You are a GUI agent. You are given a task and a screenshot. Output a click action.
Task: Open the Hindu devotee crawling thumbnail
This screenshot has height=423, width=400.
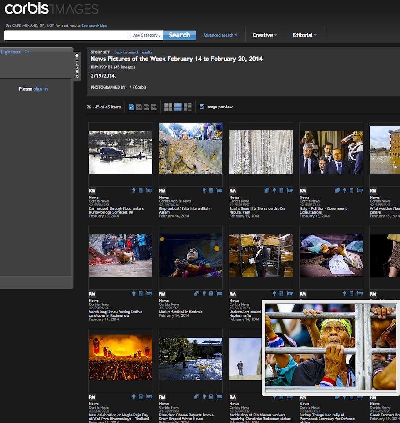[x=120, y=256]
